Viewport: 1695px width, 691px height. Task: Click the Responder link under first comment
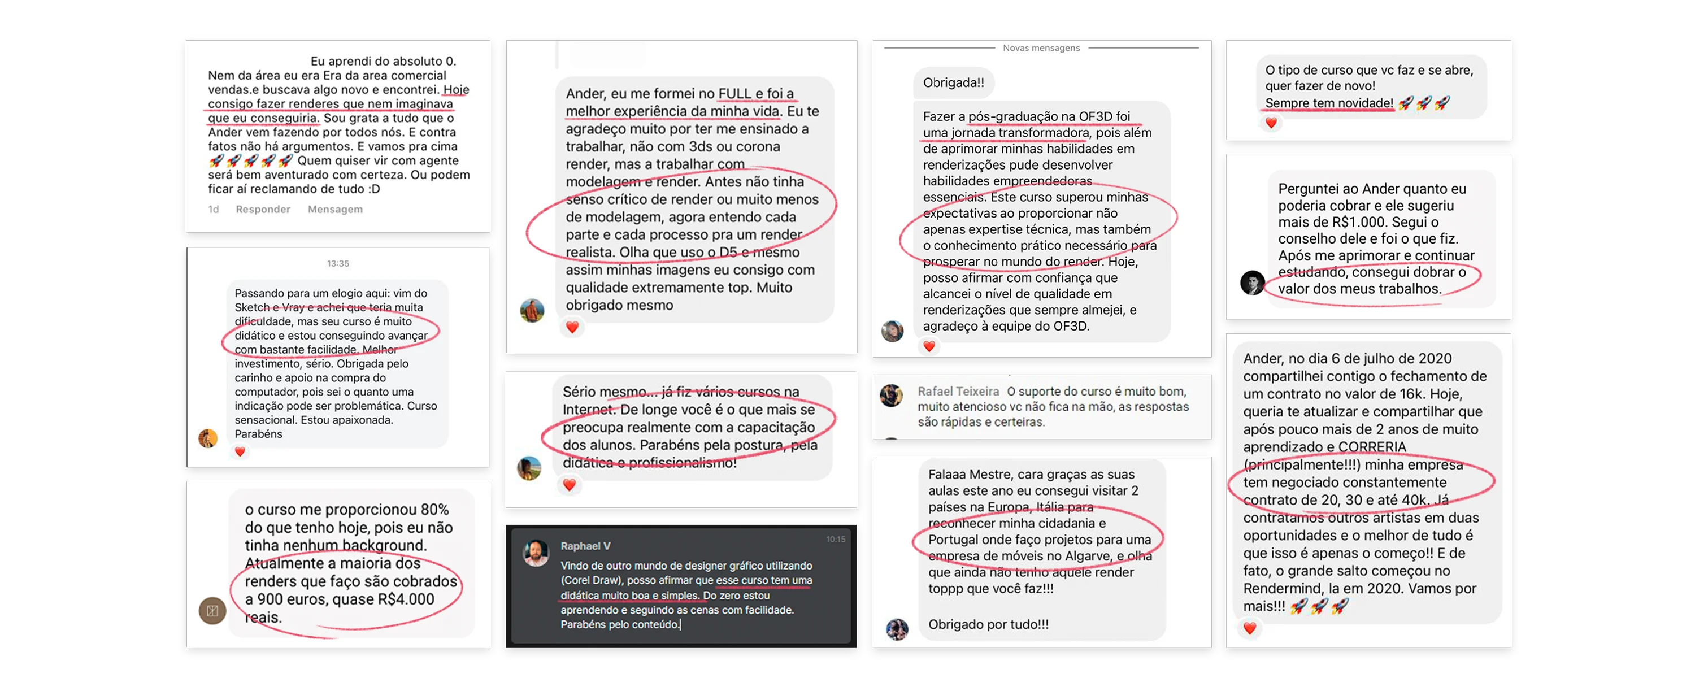coord(263,209)
